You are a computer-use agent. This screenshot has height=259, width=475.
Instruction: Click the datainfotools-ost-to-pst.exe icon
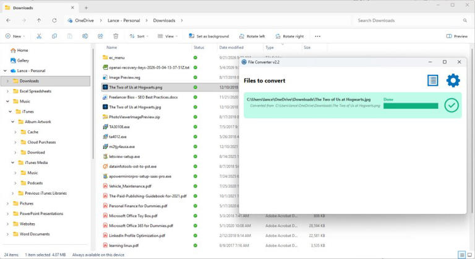(105, 166)
